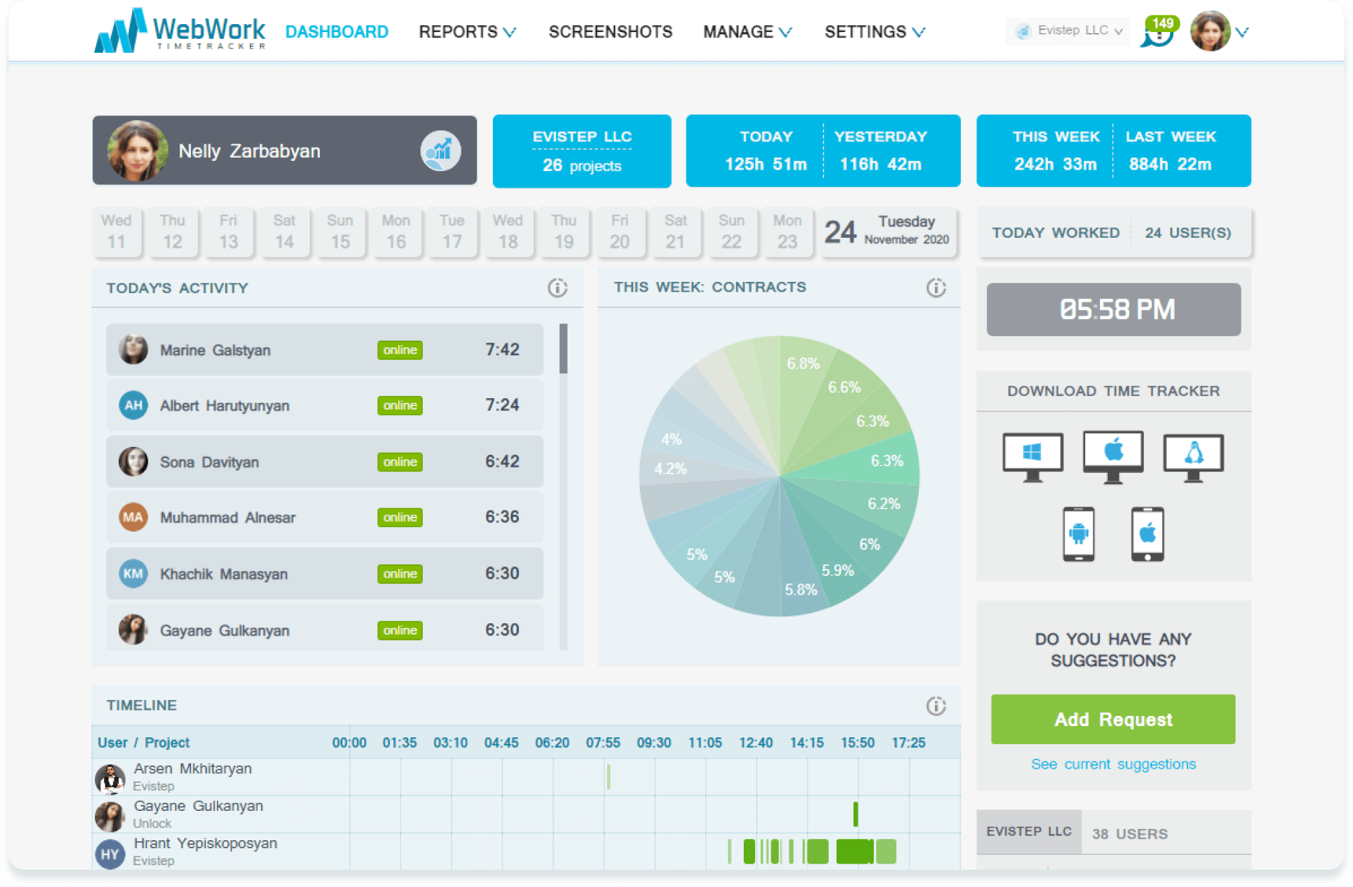
Task: Select Mon 16 in the date strip
Action: coord(396,232)
